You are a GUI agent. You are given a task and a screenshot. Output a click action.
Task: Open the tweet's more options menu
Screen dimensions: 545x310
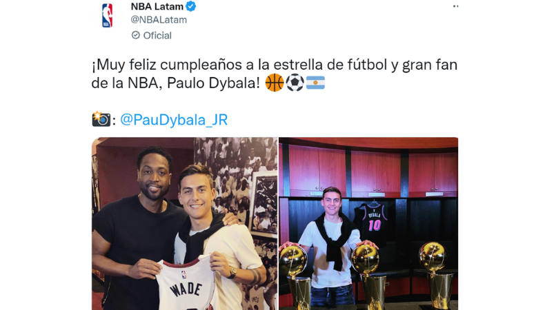455,6
